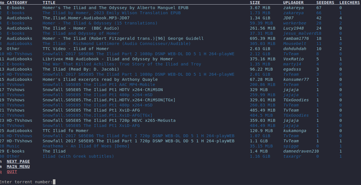Click 'The Iliad and Odyssey of Homer' title
Viewport: 361px width, 185px height.
point(81,33)
